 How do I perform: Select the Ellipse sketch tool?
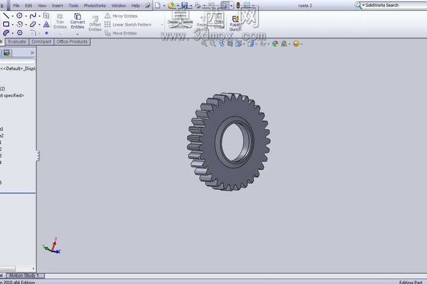(x=33, y=24)
